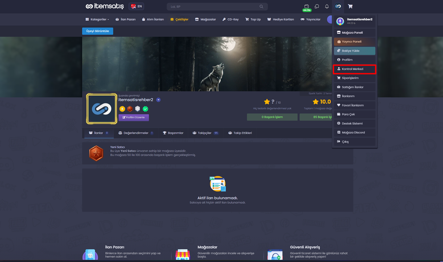The image size is (443, 262).
Task: Select Çıkış to log out
Action: tap(354, 141)
